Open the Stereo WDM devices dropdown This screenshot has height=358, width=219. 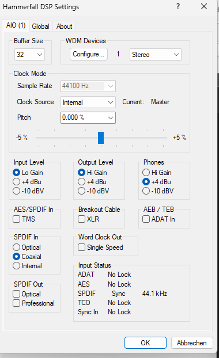(156, 55)
